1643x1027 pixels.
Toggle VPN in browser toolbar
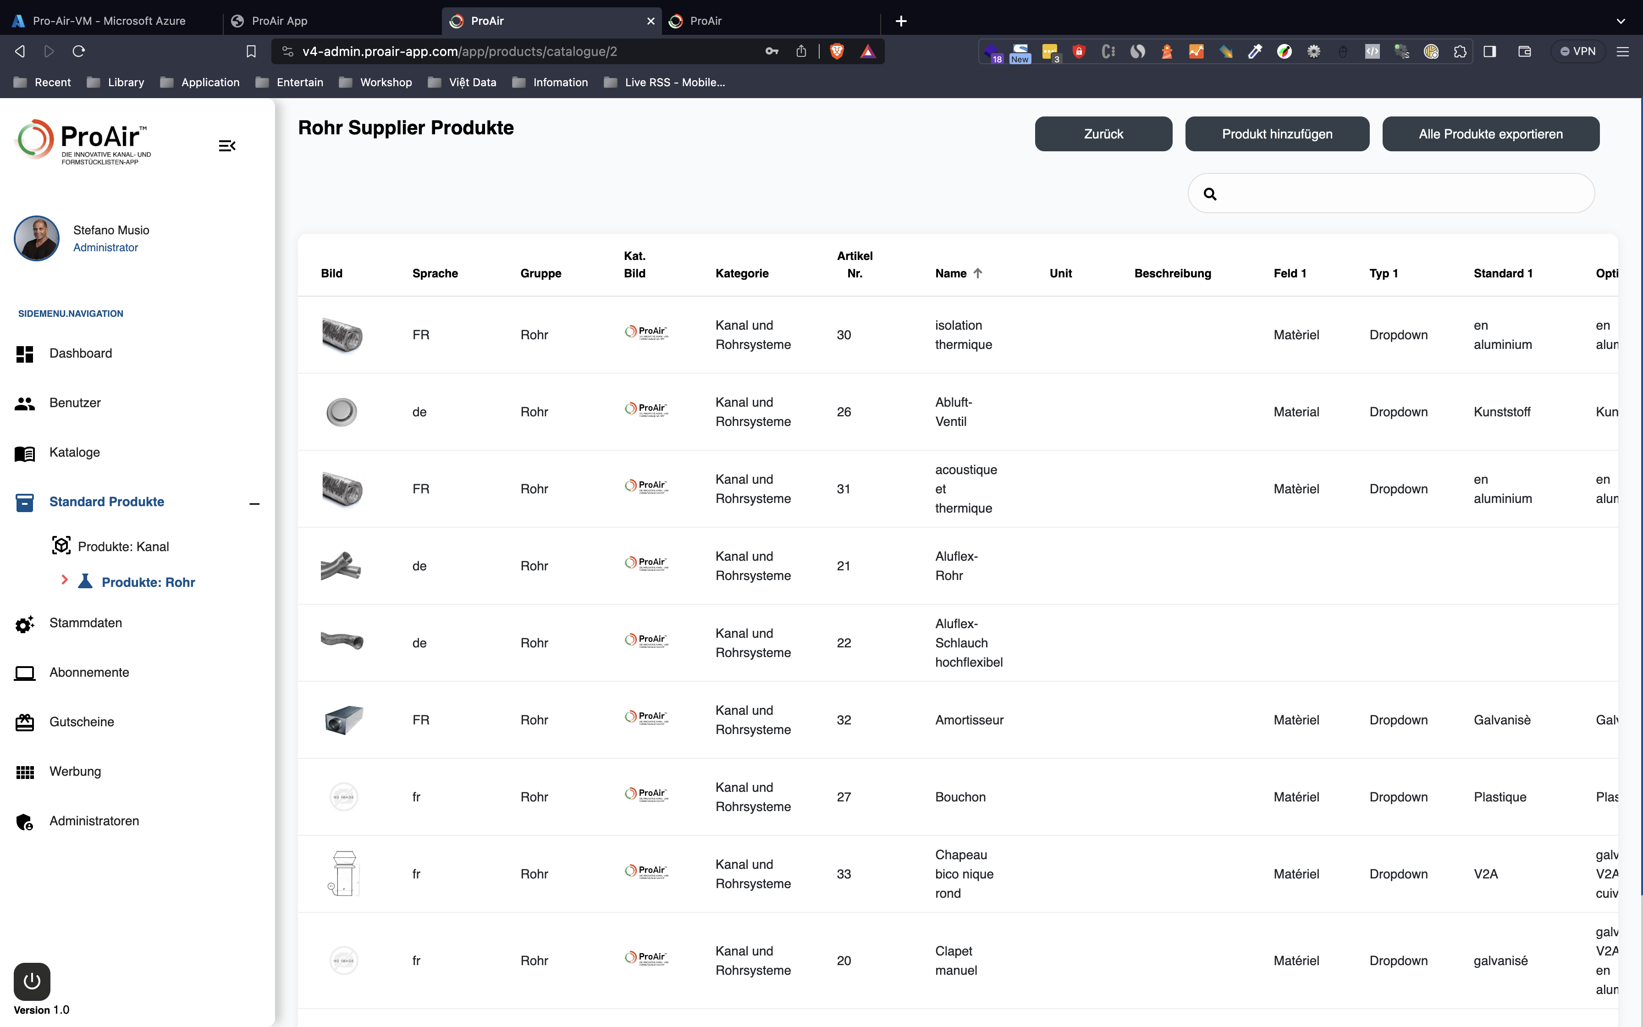tap(1578, 52)
